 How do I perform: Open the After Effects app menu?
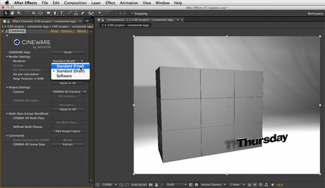[26, 3]
